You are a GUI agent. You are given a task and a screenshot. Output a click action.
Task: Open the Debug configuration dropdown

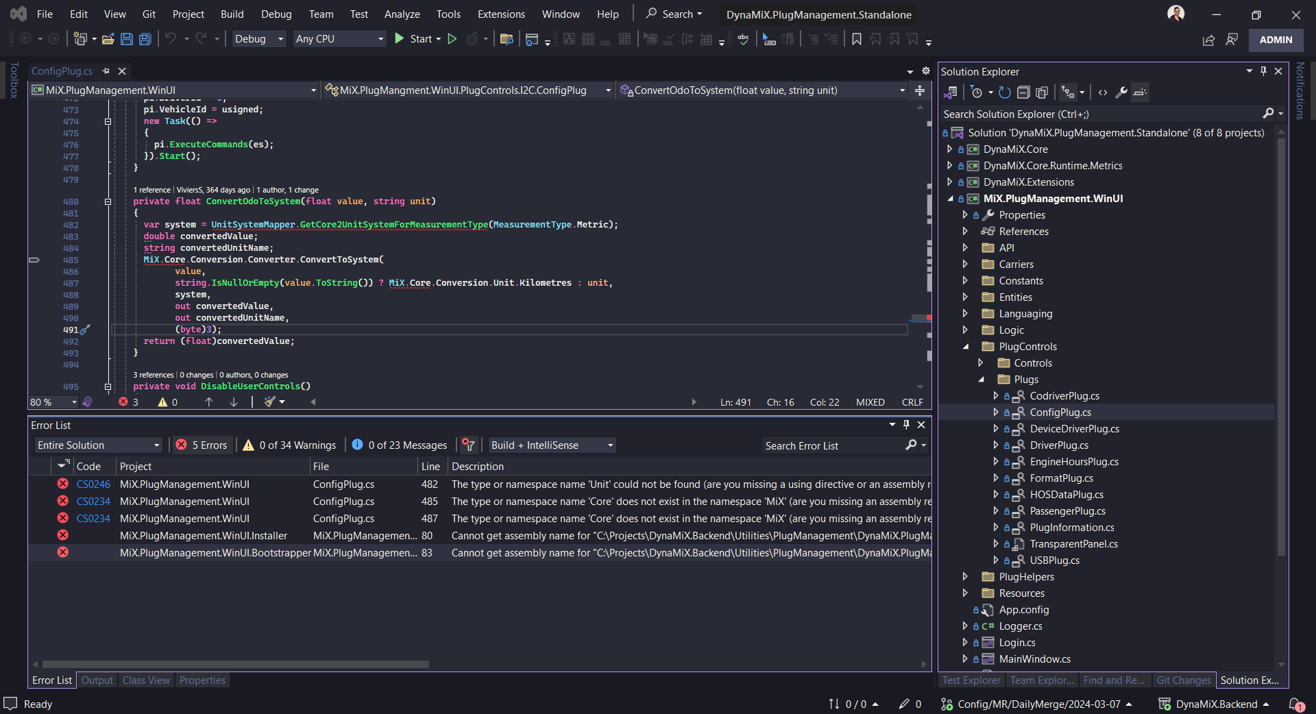259,39
